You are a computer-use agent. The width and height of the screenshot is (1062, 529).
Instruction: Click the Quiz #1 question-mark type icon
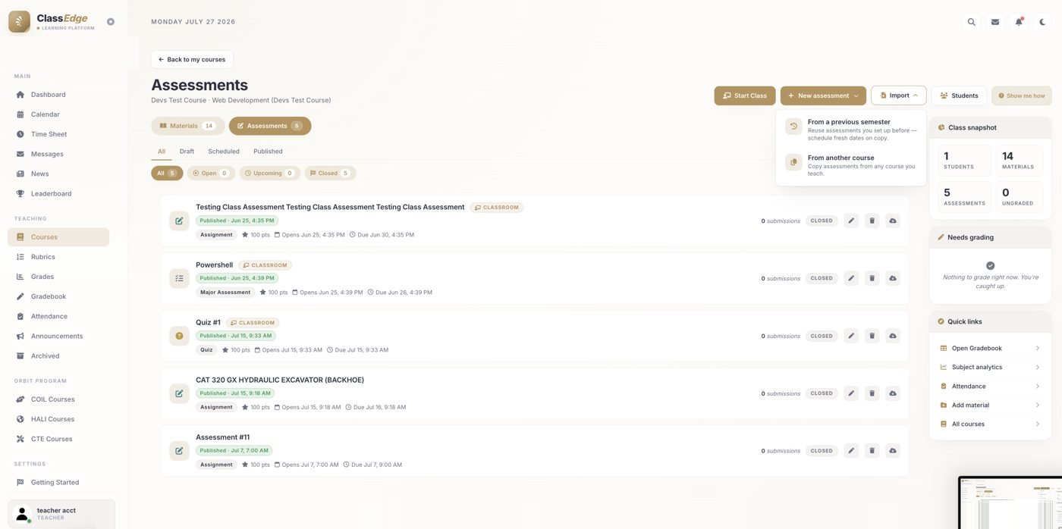click(179, 336)
